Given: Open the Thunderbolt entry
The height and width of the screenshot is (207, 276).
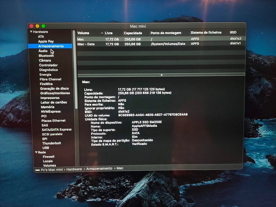Looking at the screenshot, I should pyautogui.click(x=51, y=143).
